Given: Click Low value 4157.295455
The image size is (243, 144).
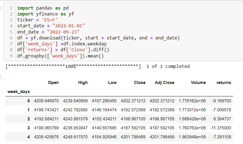Looking at the screenshot, I should point(104,101).
